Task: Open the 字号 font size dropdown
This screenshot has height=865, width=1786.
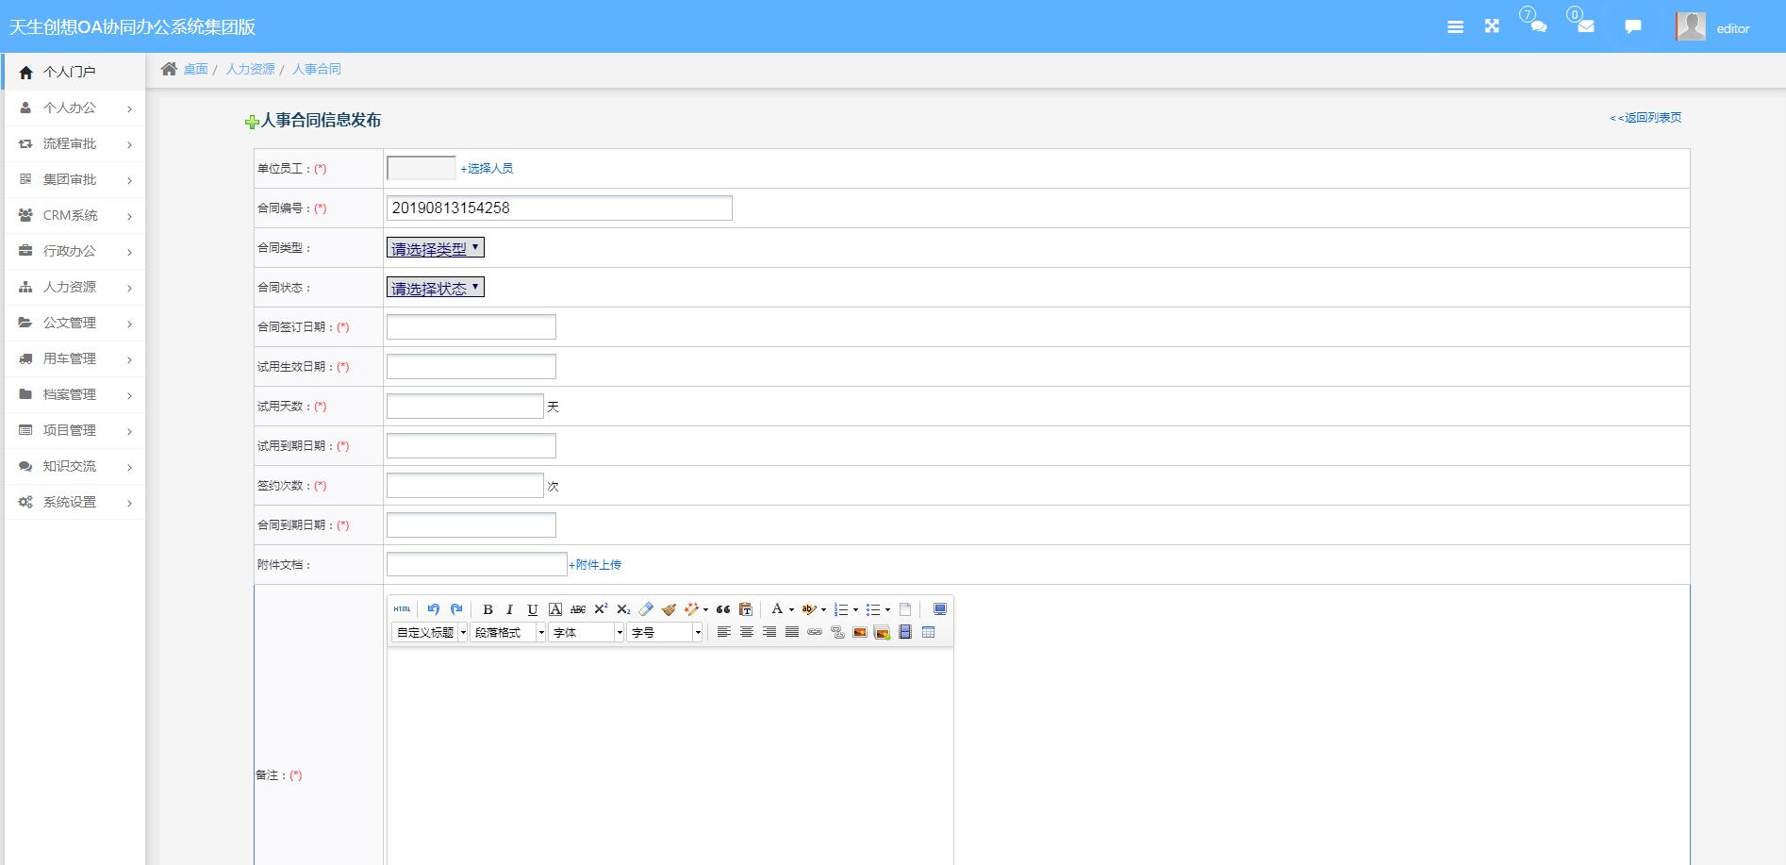Action: (665, 632)
